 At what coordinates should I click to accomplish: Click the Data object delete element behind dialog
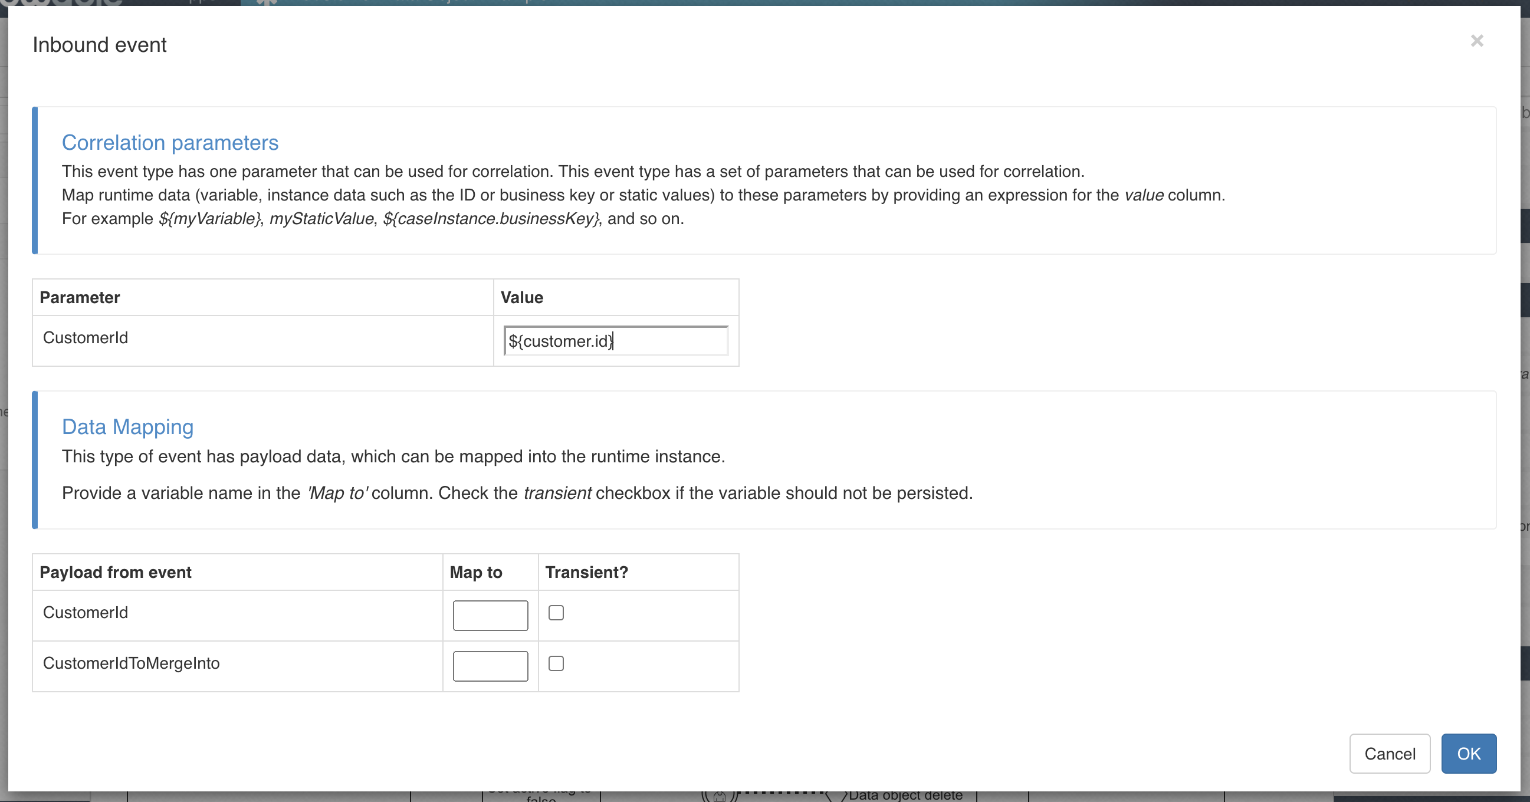coord(905,795)
